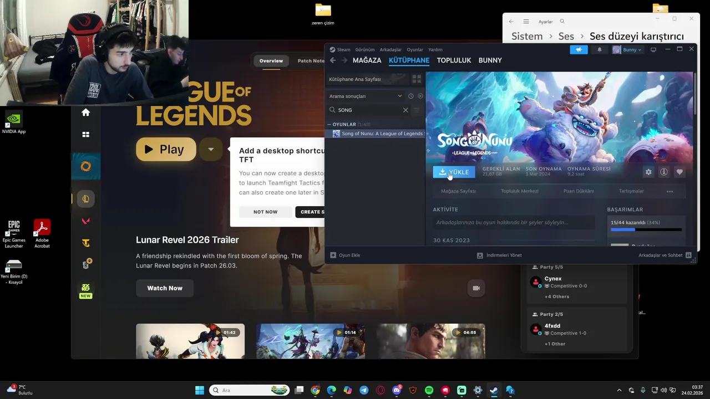Open the Arkadaşlar menu
Image resolution: width=710 pixels, height=399 pixels.
(390, 50)
